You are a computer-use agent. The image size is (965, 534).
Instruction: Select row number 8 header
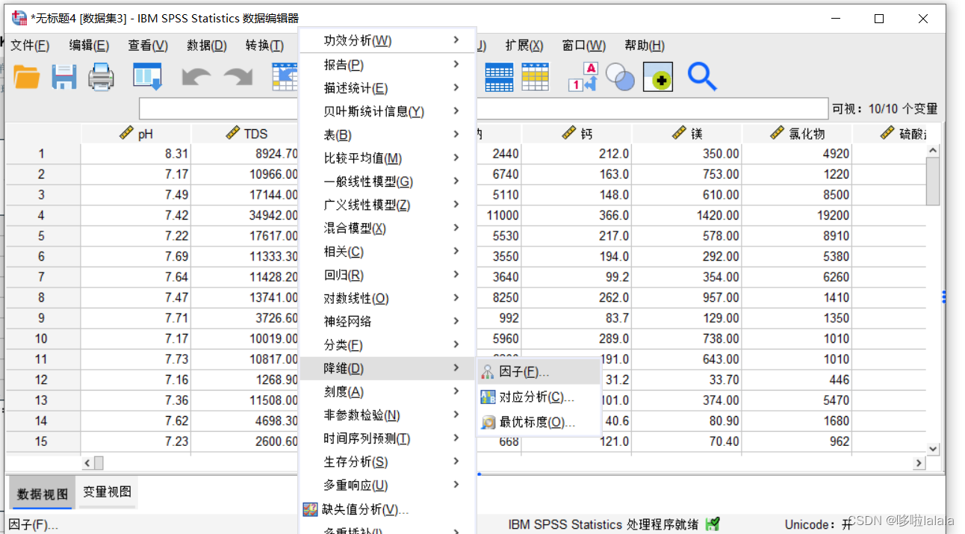click(x=42, y=297)
